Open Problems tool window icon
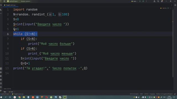The image size is (177, 99). (x=1, y=87)
